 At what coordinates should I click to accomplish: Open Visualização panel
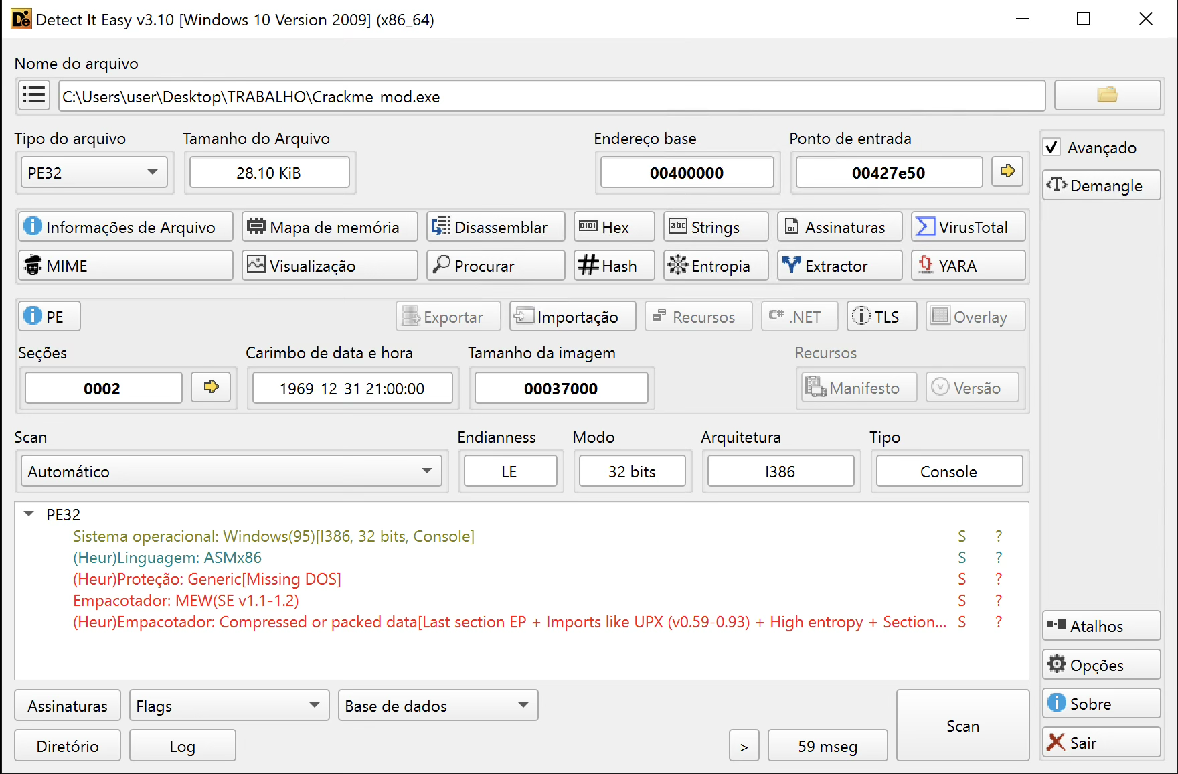click(x=330, y=266)
